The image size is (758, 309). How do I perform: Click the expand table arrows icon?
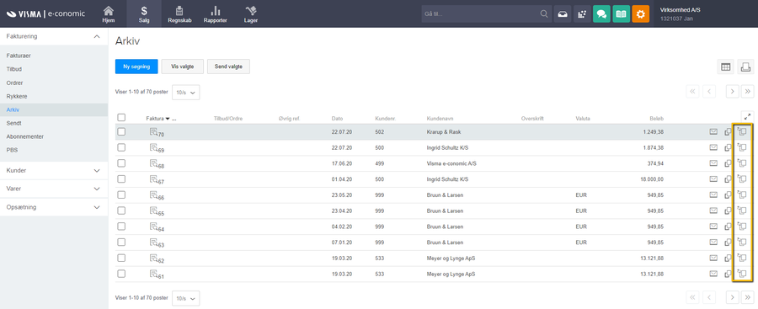point(747,116)
